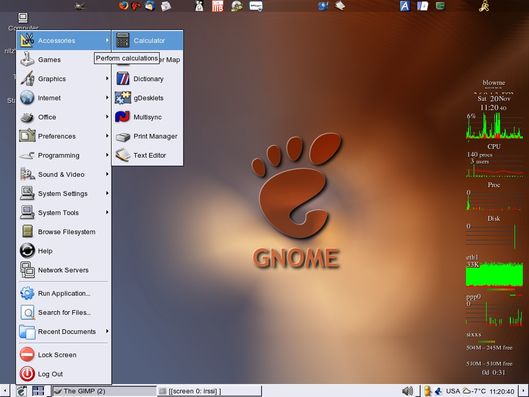This screenshot has width=529, height=397.
Task: Select the Accessories menu category
Action: click(x=64, y=40)
